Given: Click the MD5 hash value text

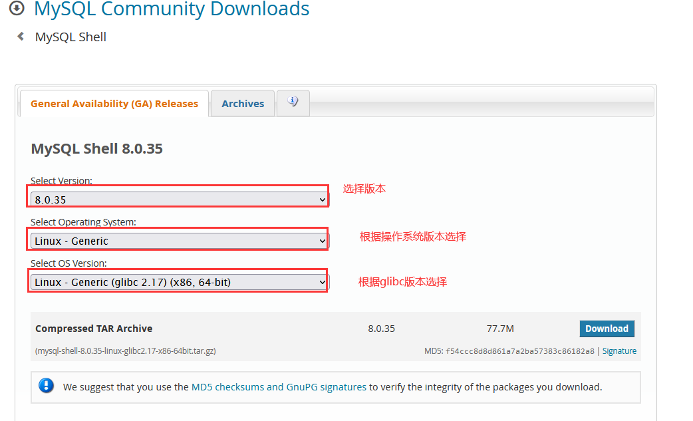Looking at the screenshot, I should (519, 351).
